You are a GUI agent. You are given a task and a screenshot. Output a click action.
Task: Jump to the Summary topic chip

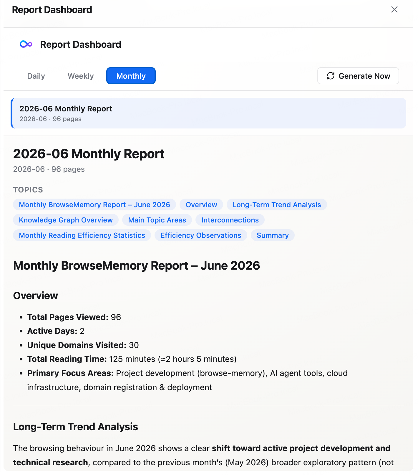click(x=273, y=235)
